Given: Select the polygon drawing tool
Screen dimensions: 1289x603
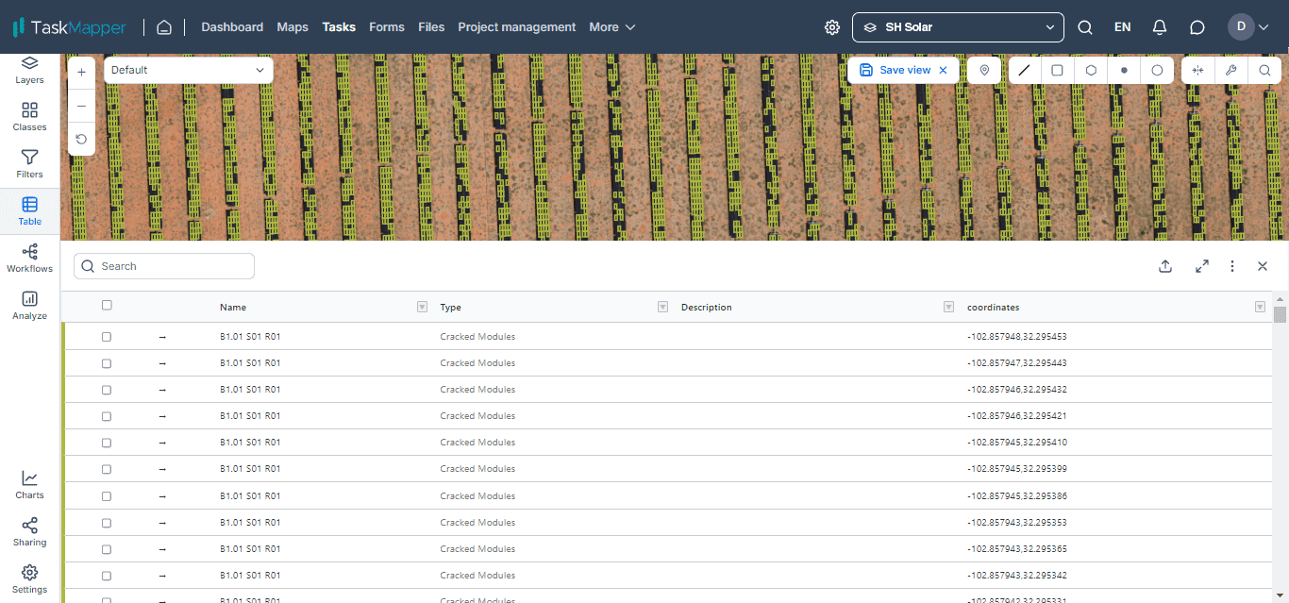Looking at the screenshot, I should click(x=1091, y=70).
